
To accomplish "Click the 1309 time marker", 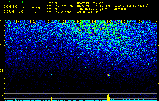I will [139, 22].
